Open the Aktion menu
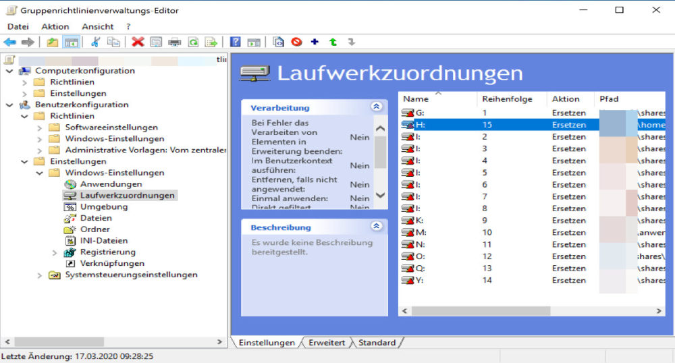The image size is (675, 363). tap(55, 26)
